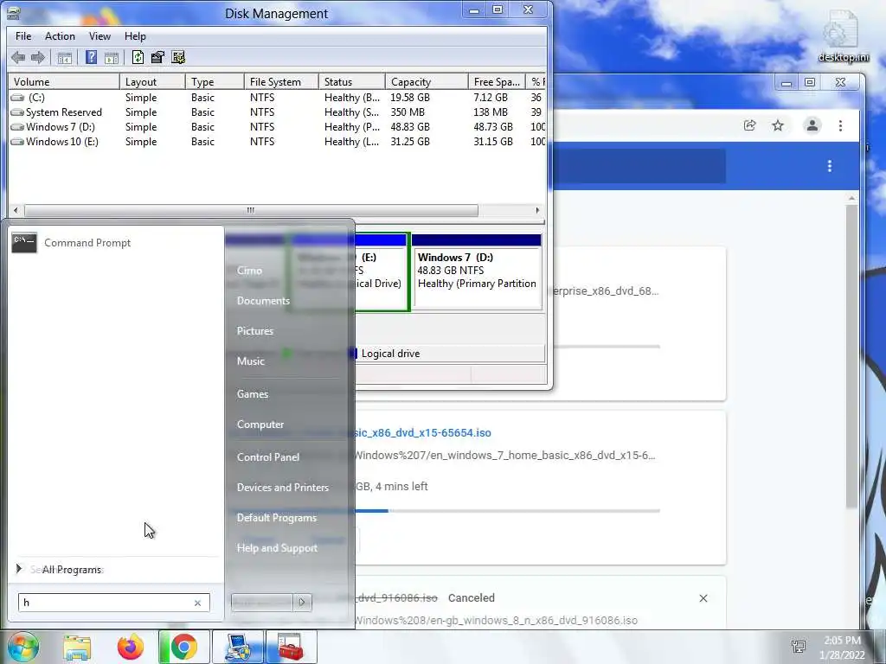Screen dimensions: 886x664
Task: Open Help and Support from Start menu
Action: 277,547
